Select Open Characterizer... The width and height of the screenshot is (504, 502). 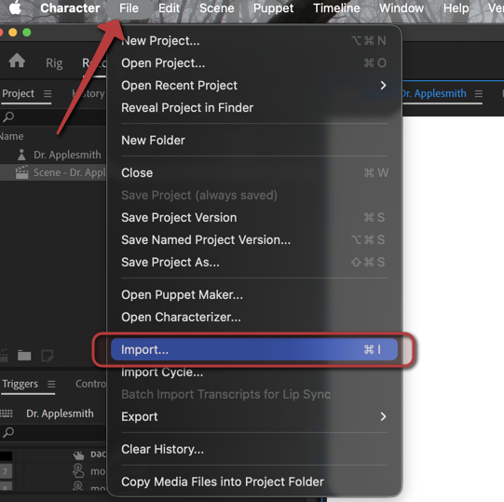tap(254, 318)
